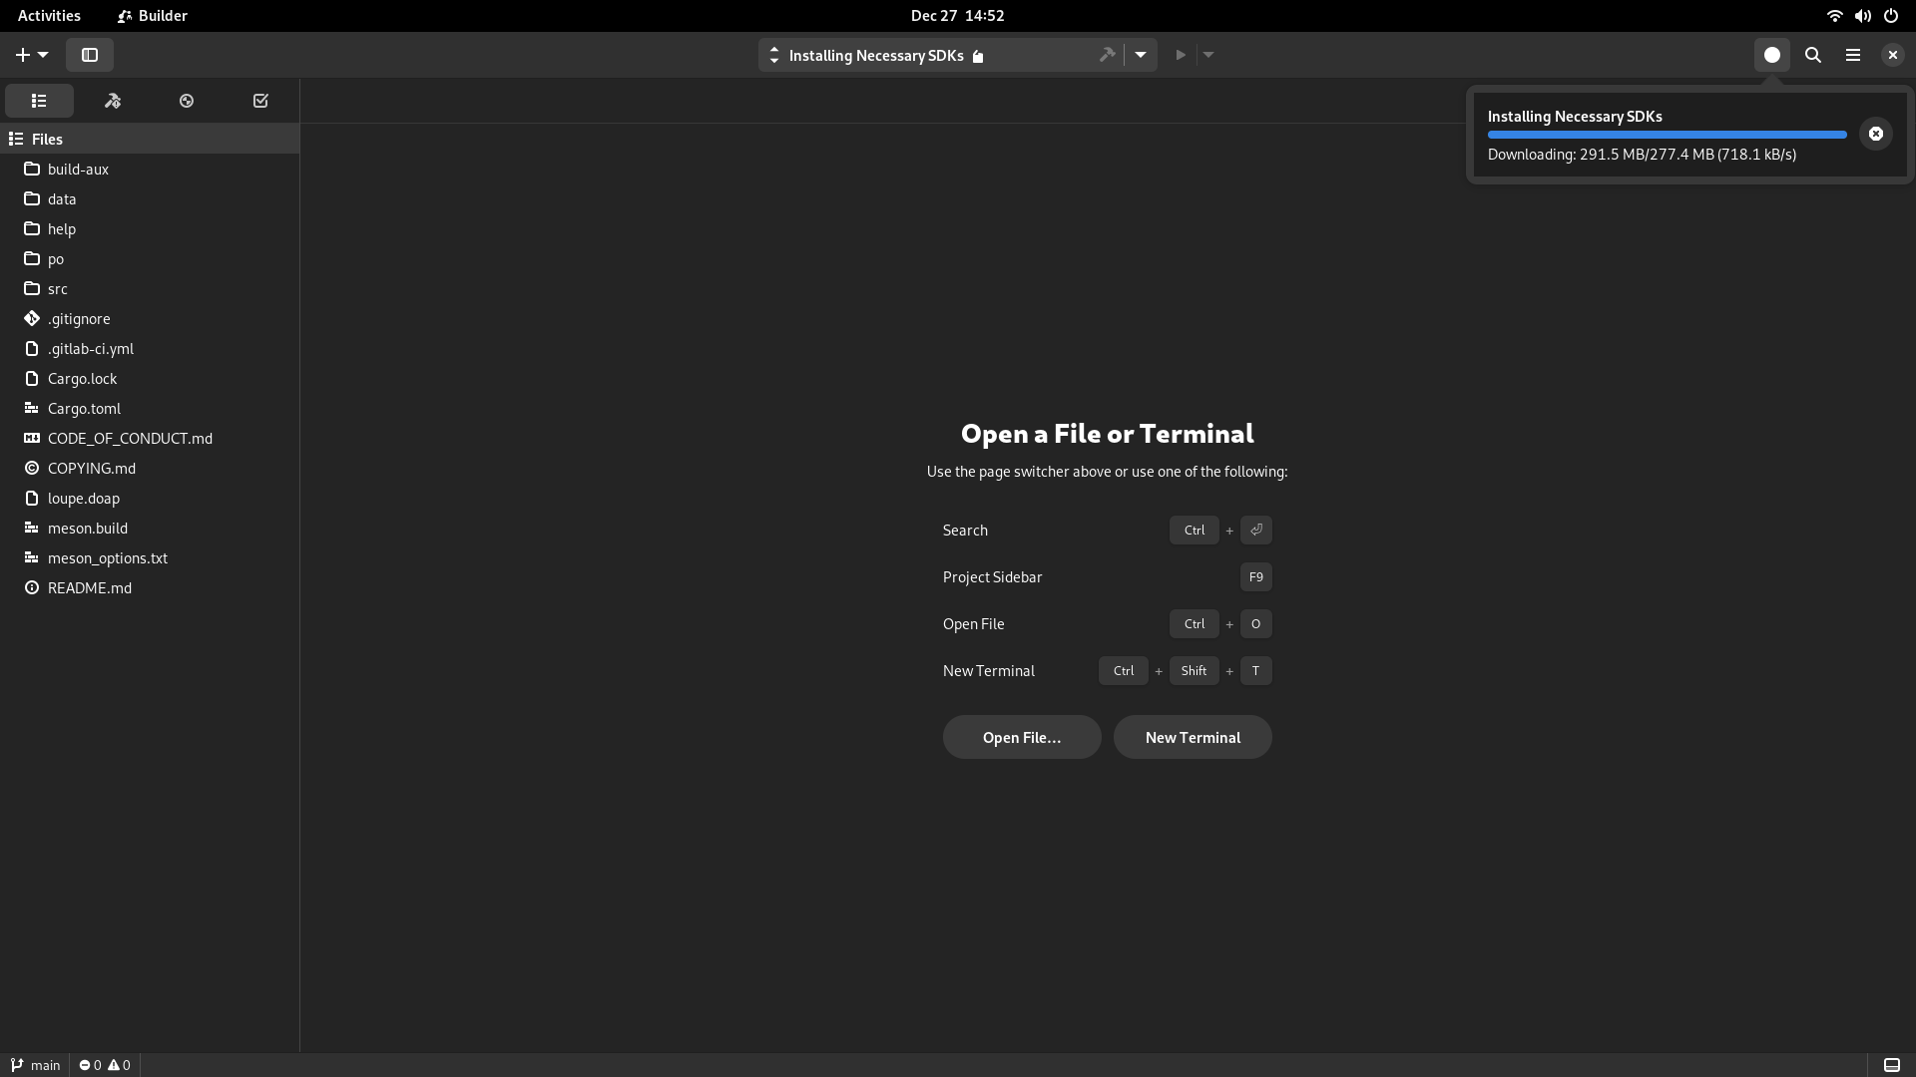Open the unit tests sidebar panel
This screenshot has width=1916, height=1077.
tap(187, 101)
